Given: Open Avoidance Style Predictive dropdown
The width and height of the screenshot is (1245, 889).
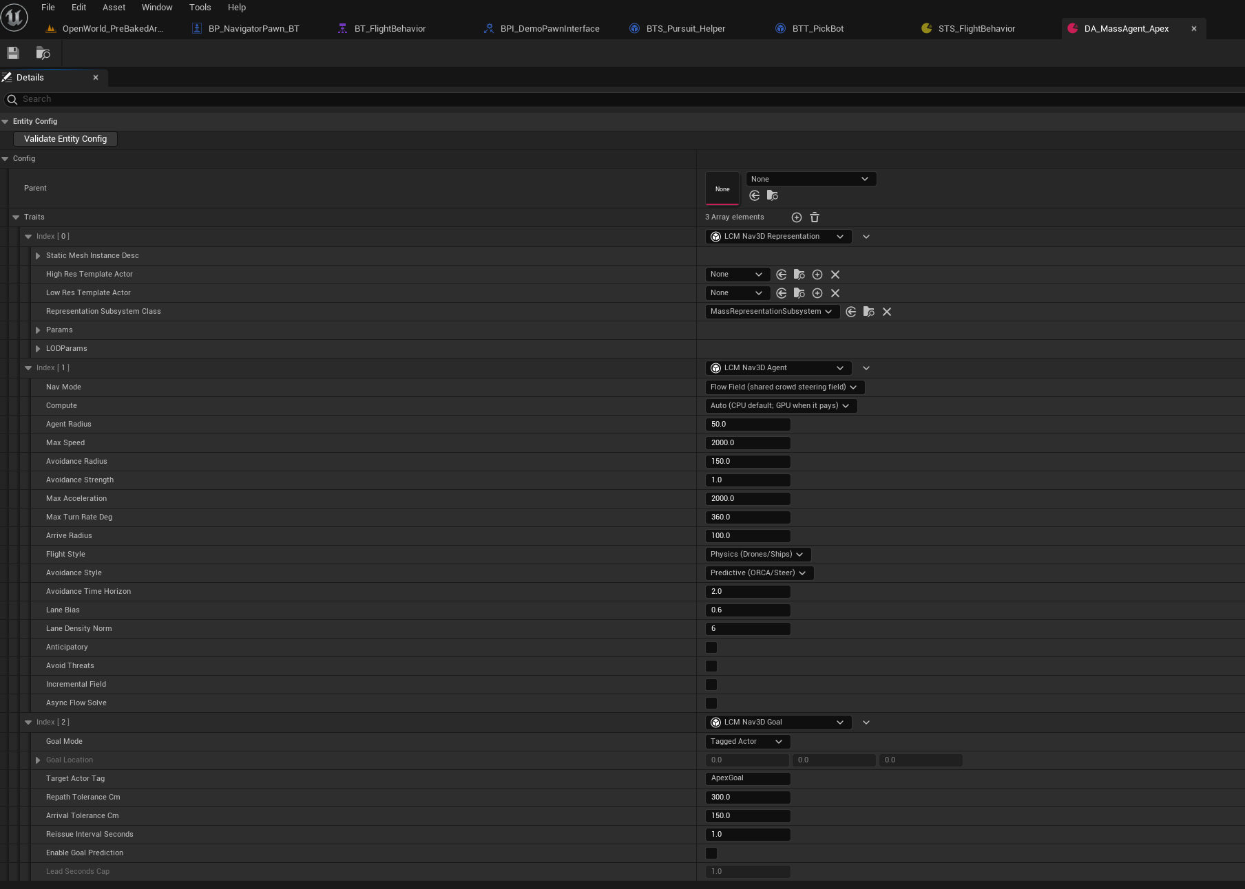Looking at the screenshot, I should 759,573.
